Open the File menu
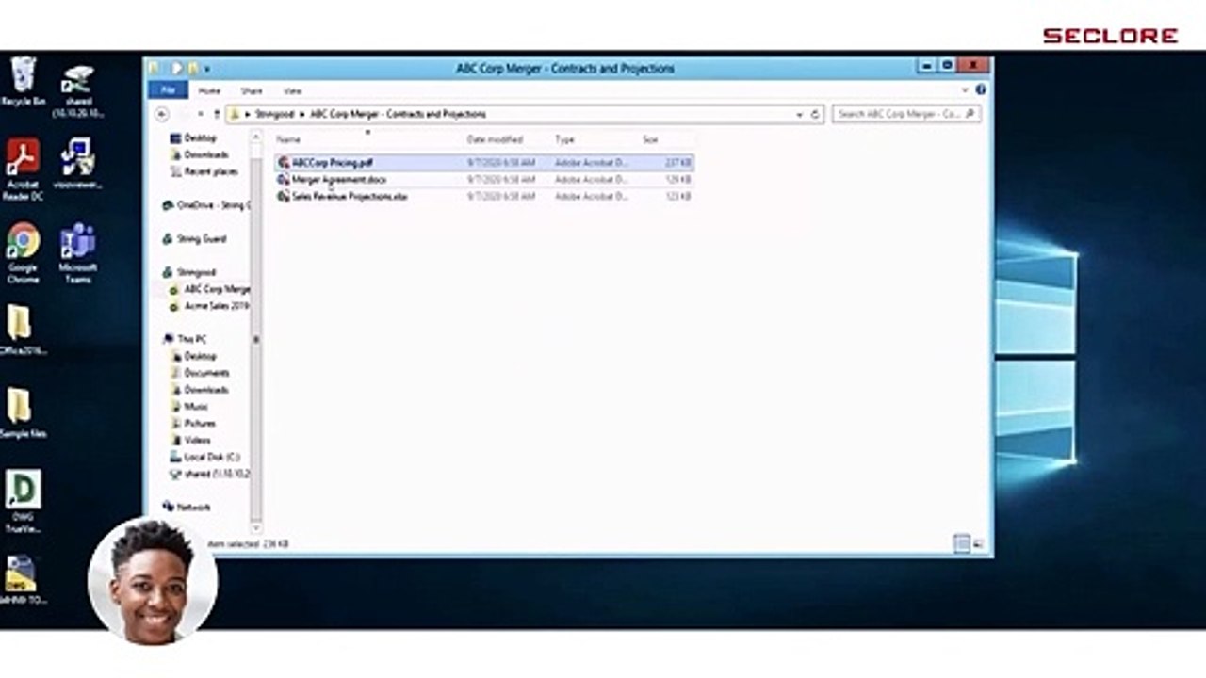Image resolution: width=1206 pixels, height=678 pixels. pos(168,90)
